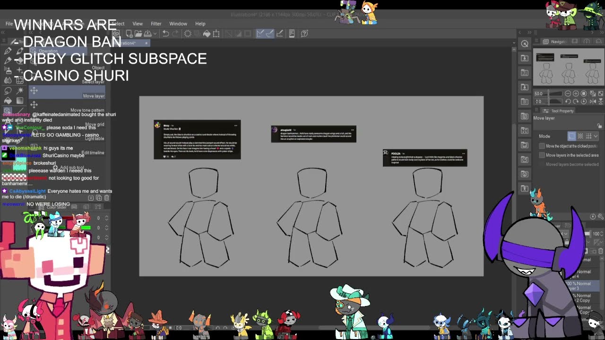Select the Auto select wand tool
The width and height of the screenshot is (605, 340).
point(20,91)
